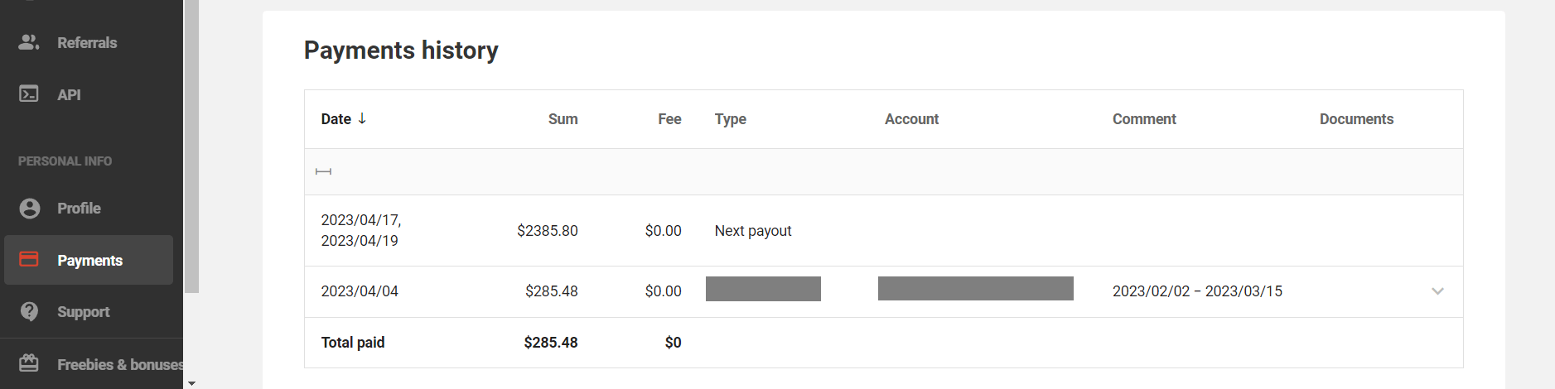Viewport: 1555px width, 389px height.
Task: Toggle Date sort order arrow
Action: 362,118
